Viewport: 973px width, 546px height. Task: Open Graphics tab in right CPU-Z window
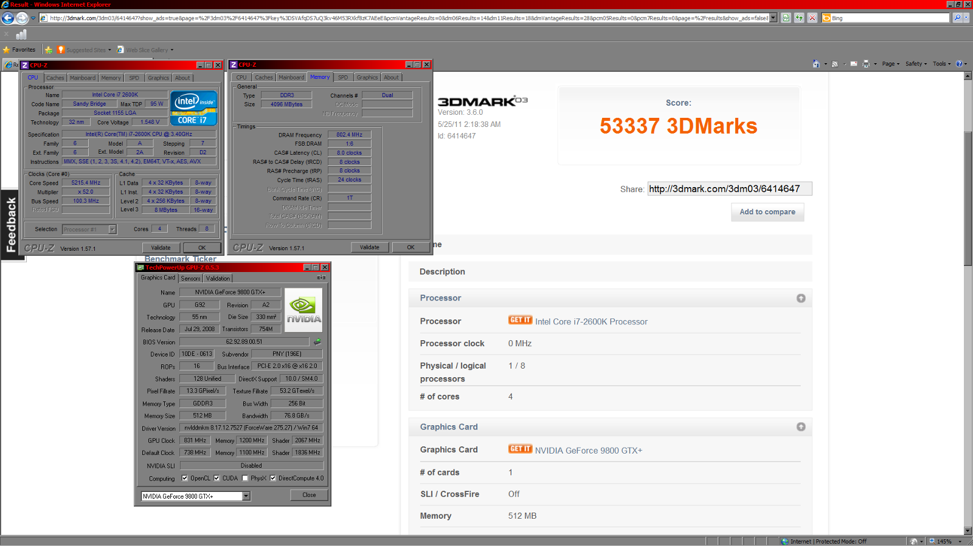pyautogui.click(x=367, y=77)
